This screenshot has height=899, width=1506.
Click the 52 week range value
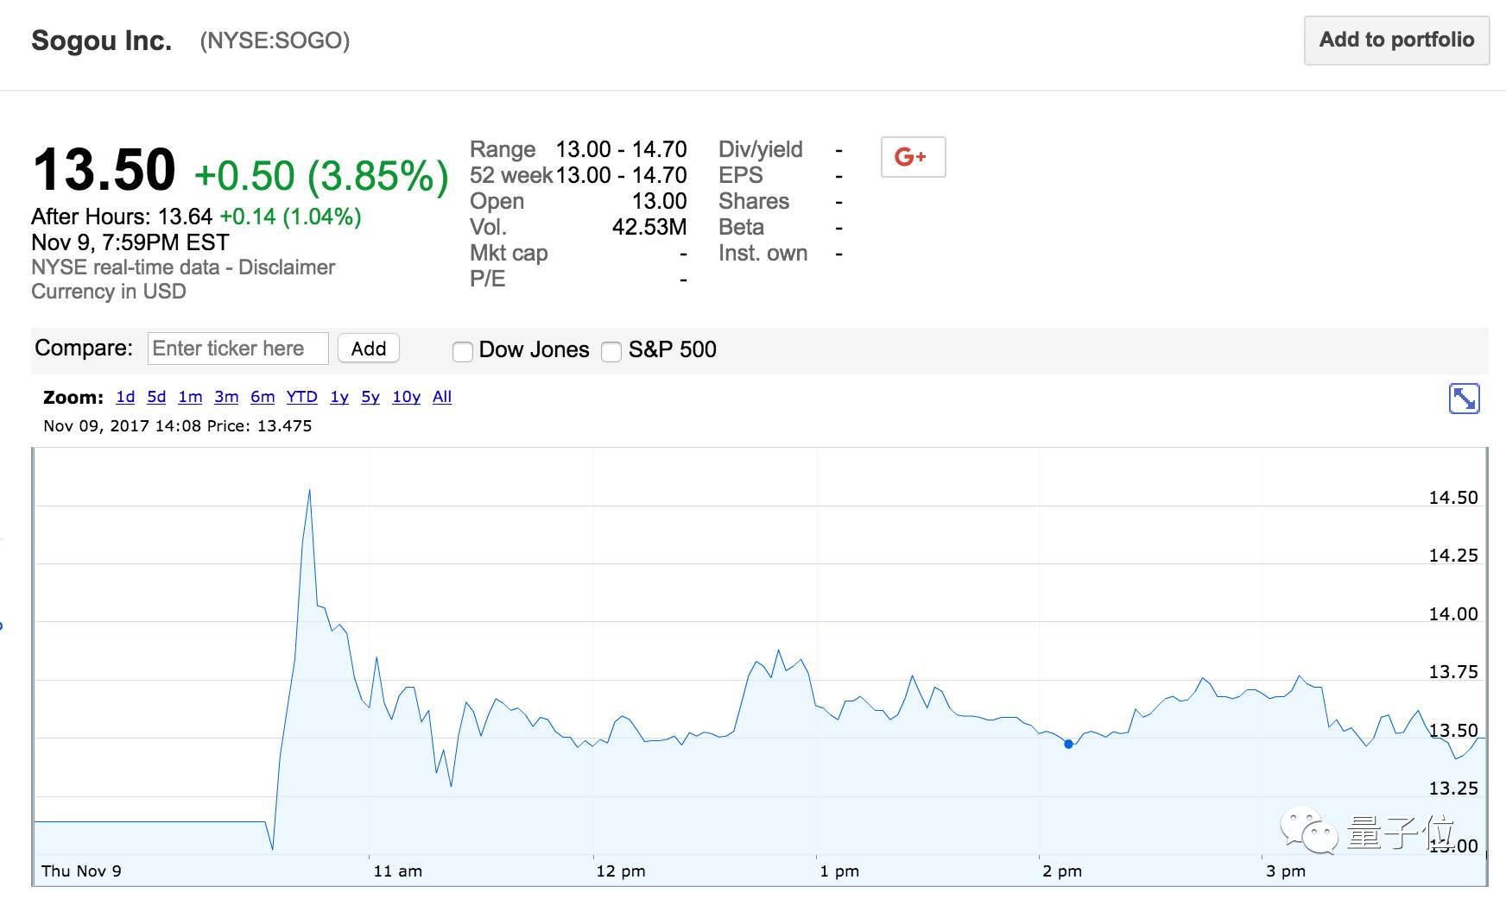coord(621,175)
